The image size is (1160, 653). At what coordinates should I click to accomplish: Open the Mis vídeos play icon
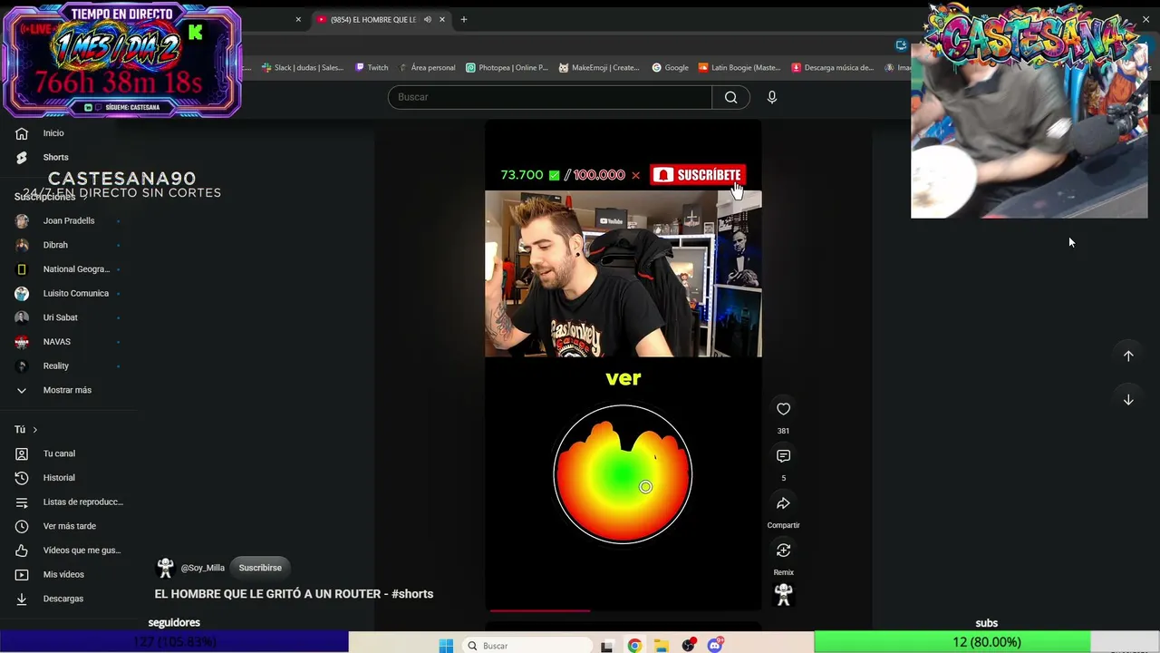(x=22, y=574)
